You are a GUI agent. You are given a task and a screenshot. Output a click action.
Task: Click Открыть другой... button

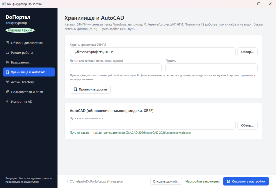click(166, 181)
